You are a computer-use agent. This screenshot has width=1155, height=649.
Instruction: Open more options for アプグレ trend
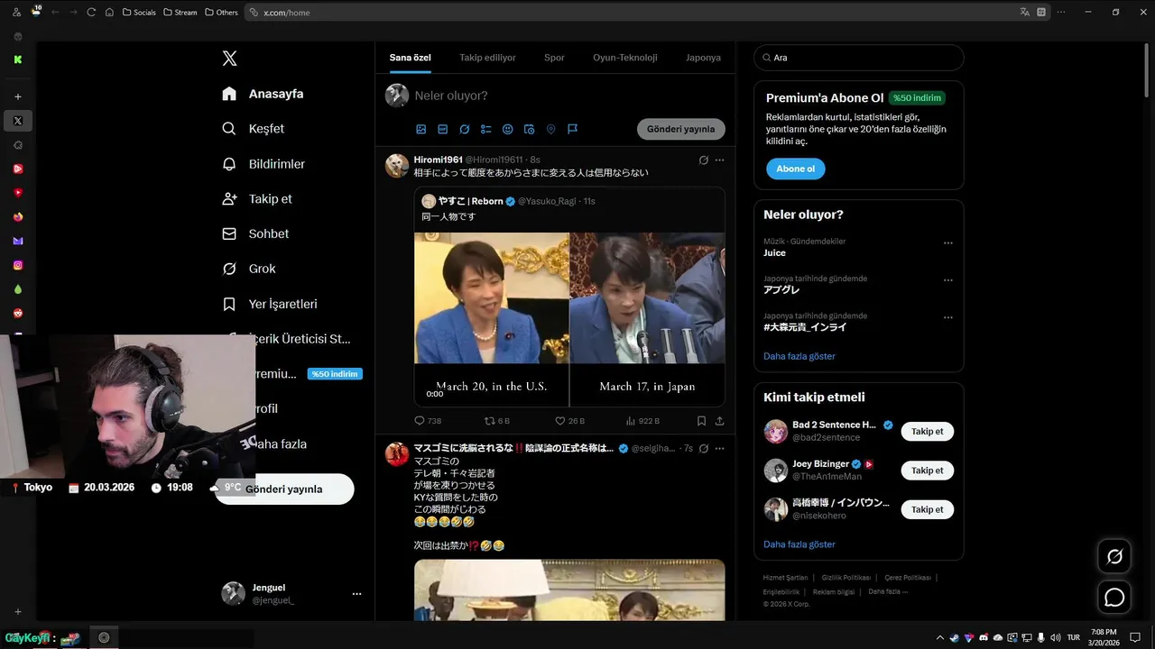pyautogui.click(x=947, y=280)
